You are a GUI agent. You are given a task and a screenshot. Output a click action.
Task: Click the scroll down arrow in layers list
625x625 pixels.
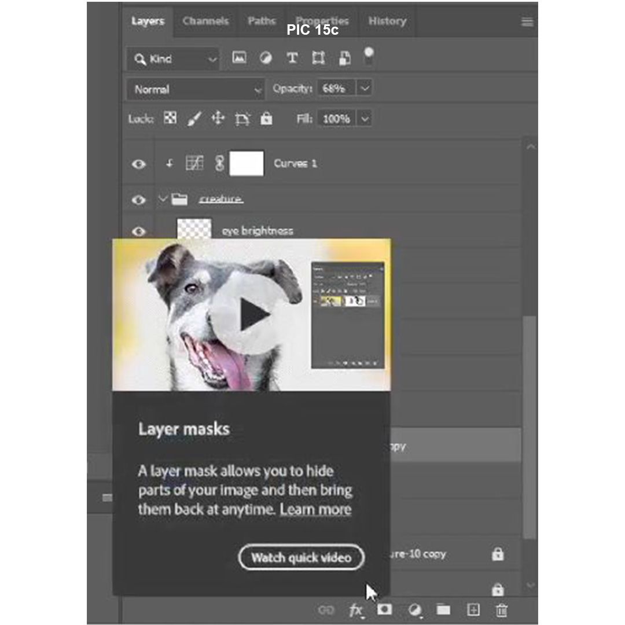tap(530, 584)
